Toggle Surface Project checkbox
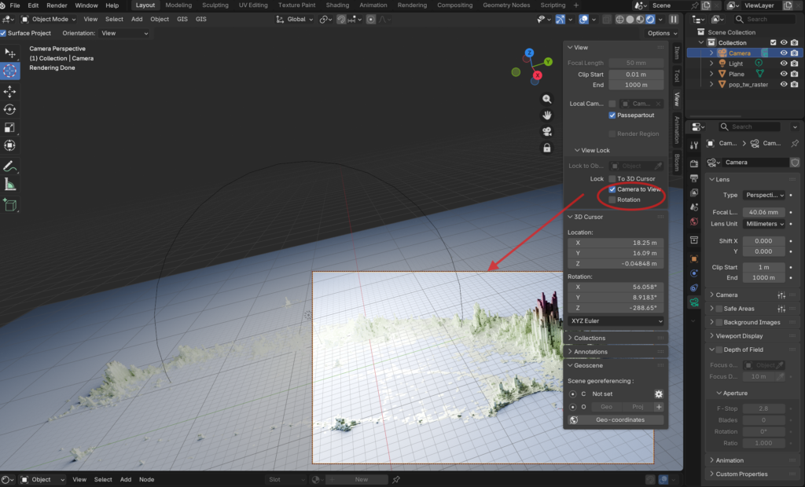 click(x=3, y=33)
